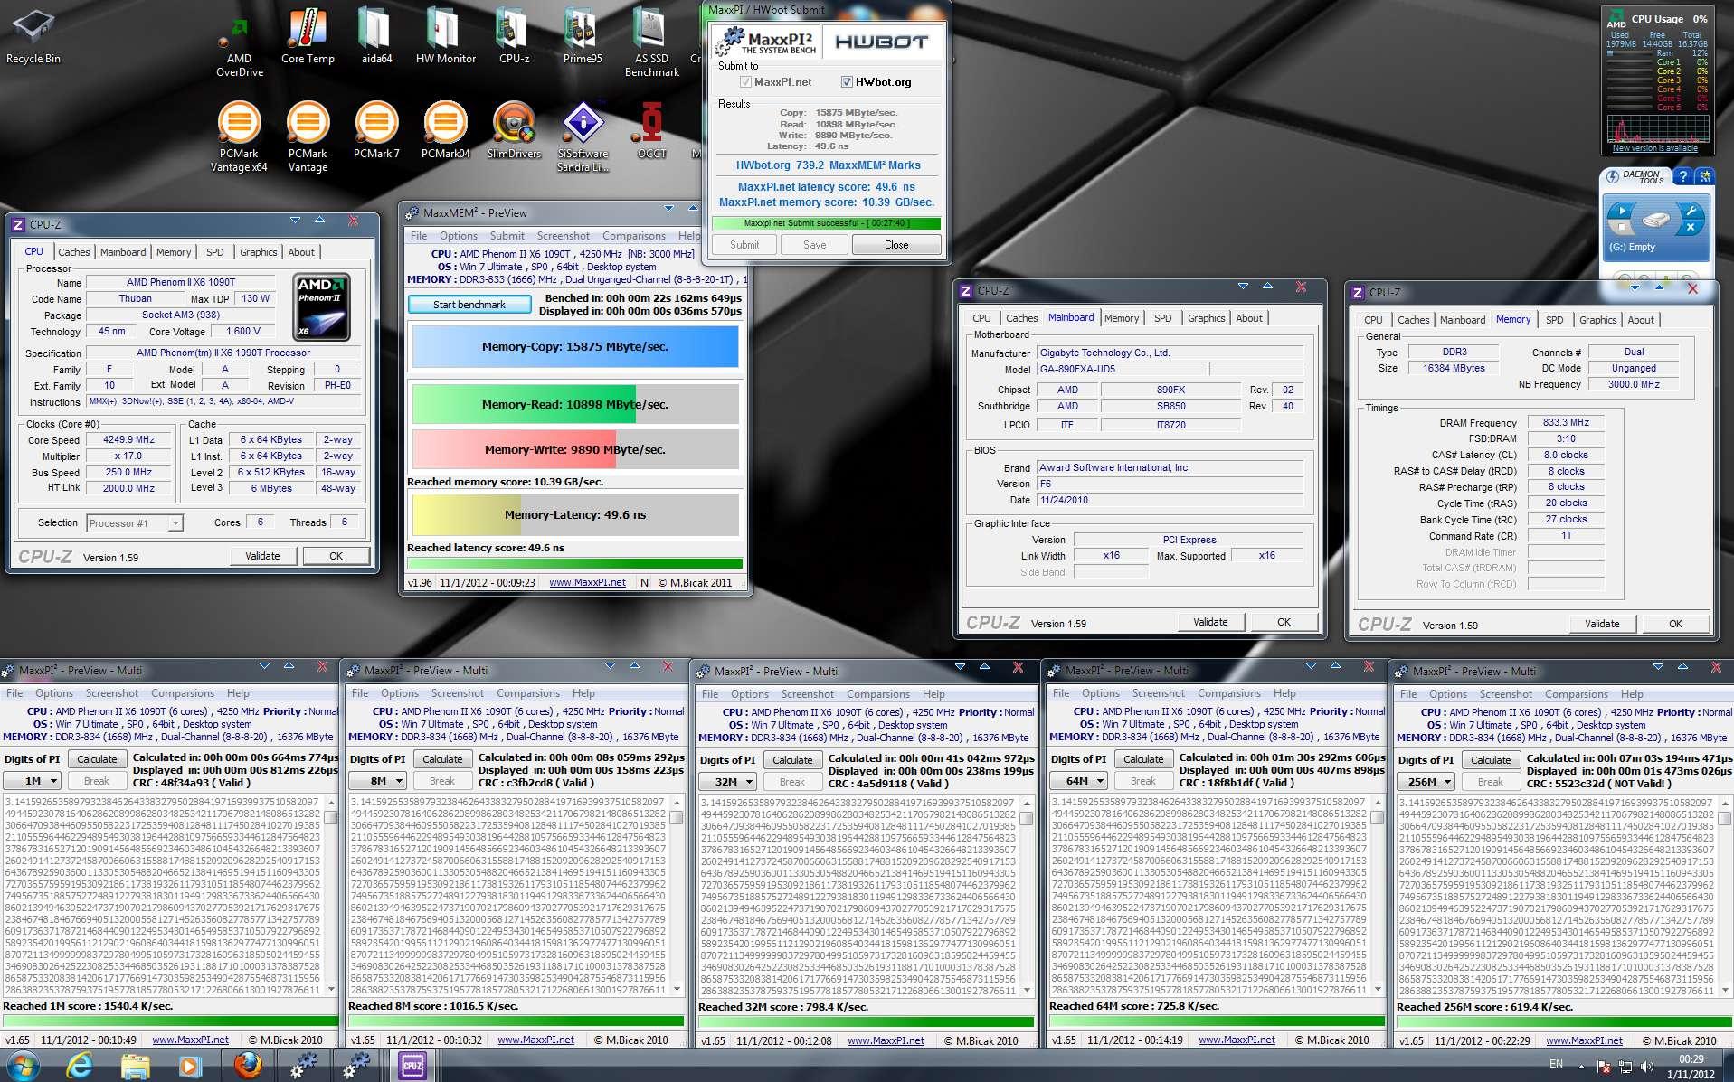Screen dimensions: 1734x1082
Task: Click Start benchmark in MaxxMEM
Action: [x=469, y=305]
